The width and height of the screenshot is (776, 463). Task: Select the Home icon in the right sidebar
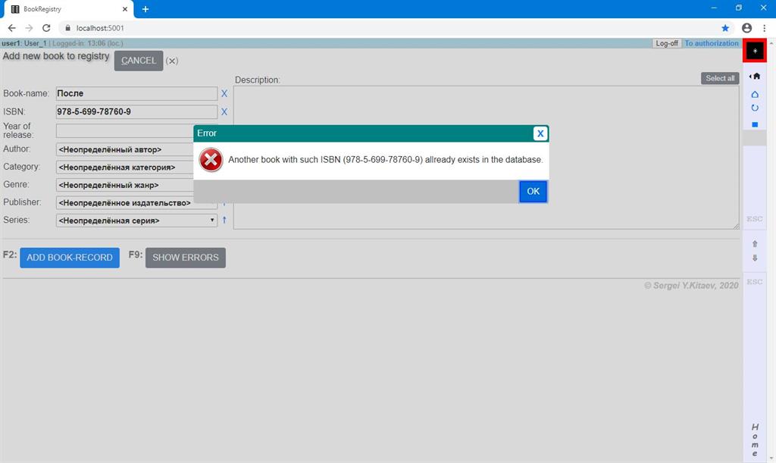pos(756,76)
